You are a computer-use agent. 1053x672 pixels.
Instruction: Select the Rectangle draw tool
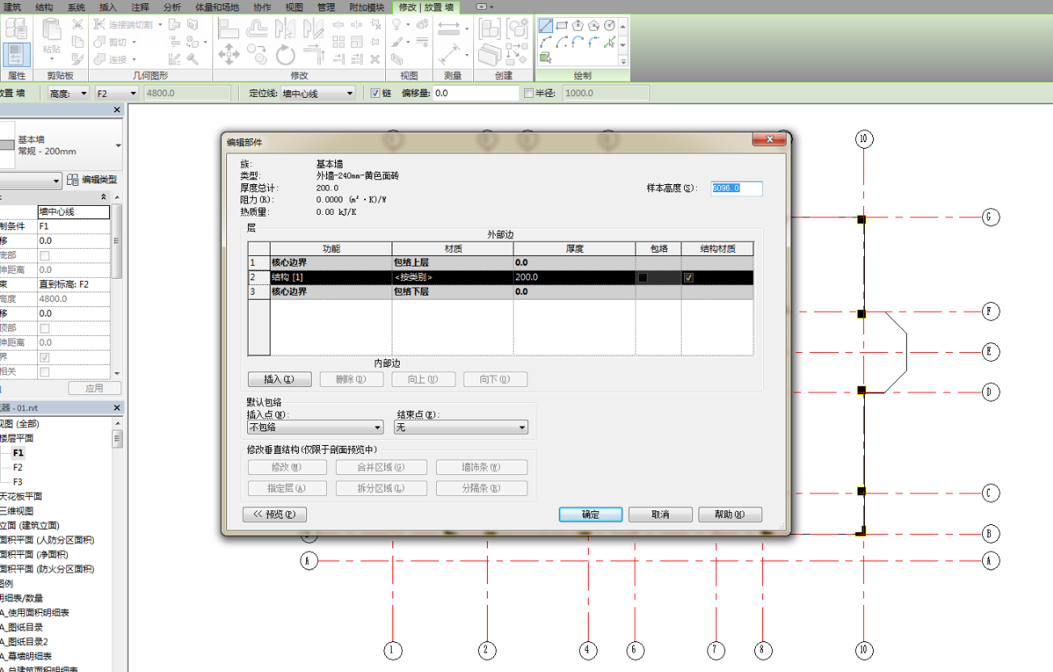tap(562, 26)
